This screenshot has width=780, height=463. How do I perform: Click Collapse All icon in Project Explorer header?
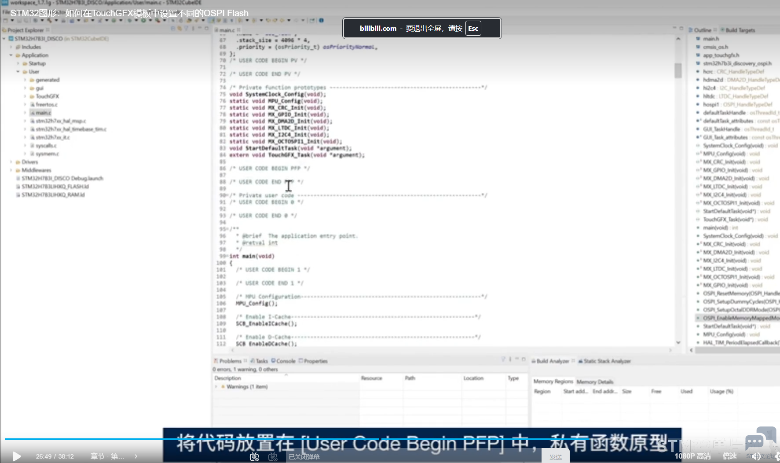pyautogui.click(x=173, y=29)
